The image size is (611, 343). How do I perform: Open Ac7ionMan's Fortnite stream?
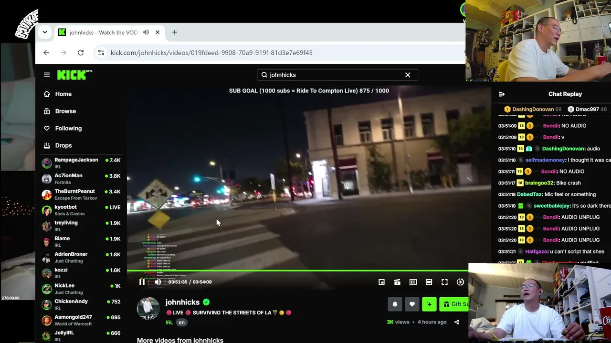coord(81,179)
